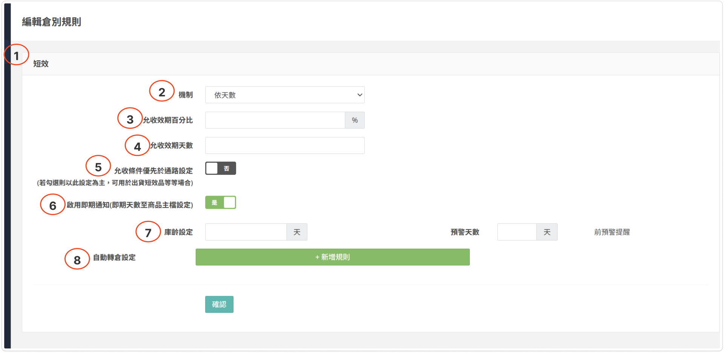The image size is (724, 353).
Task: Click the circled number 4 beside 允收效期天數
Action: pyautogui.click(x=137, y=145)
